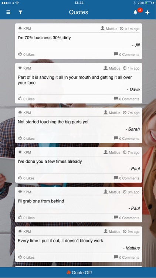Screen dimensions: 156x278
Task: Open notifications bell with badge 4
Action: point(135,12)
